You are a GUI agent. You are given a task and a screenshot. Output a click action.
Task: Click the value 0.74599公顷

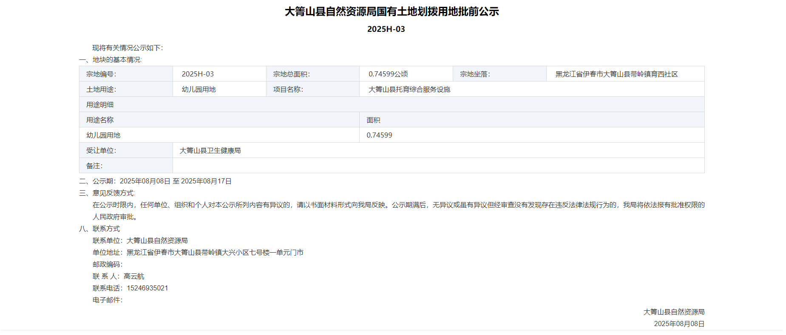click(x=388, y=74)
